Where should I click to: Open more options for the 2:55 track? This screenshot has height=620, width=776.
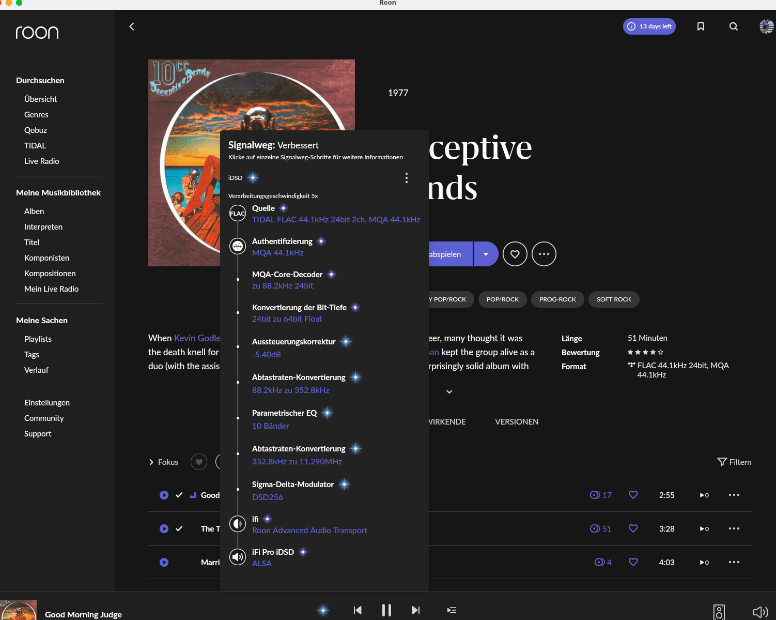pos(734,495)
